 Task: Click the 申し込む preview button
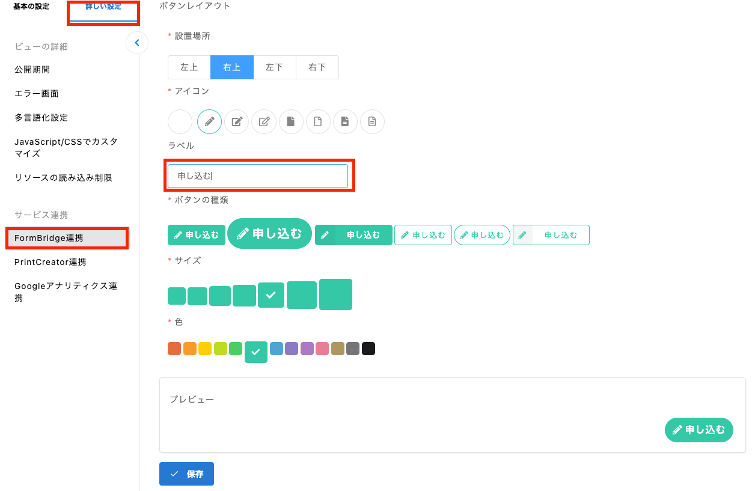[x=699, y=430]
